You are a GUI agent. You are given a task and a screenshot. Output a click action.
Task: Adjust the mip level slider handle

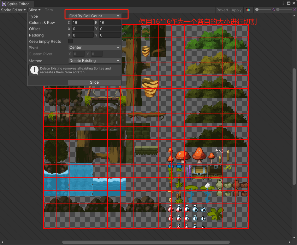click(x=278, y=9)
